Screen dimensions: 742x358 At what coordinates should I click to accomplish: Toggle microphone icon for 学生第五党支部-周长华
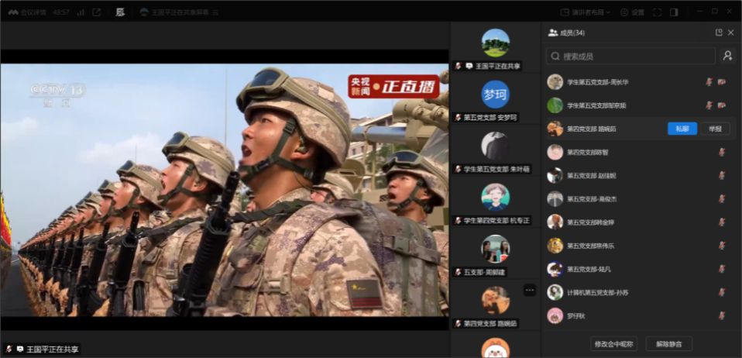click(709, 82)
